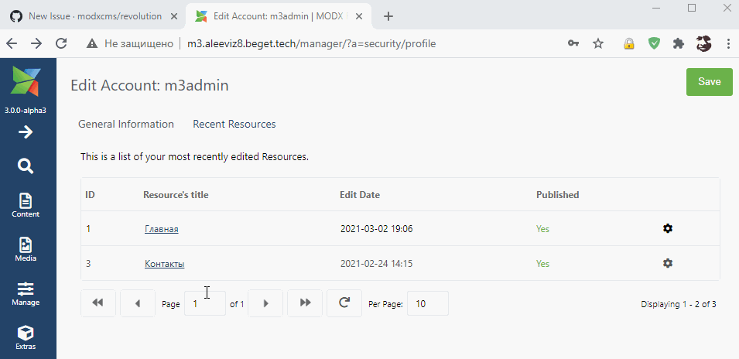Switch to Recent Resources tab
The height and width of the screenshot is (359, 739).
pos(234,124)
